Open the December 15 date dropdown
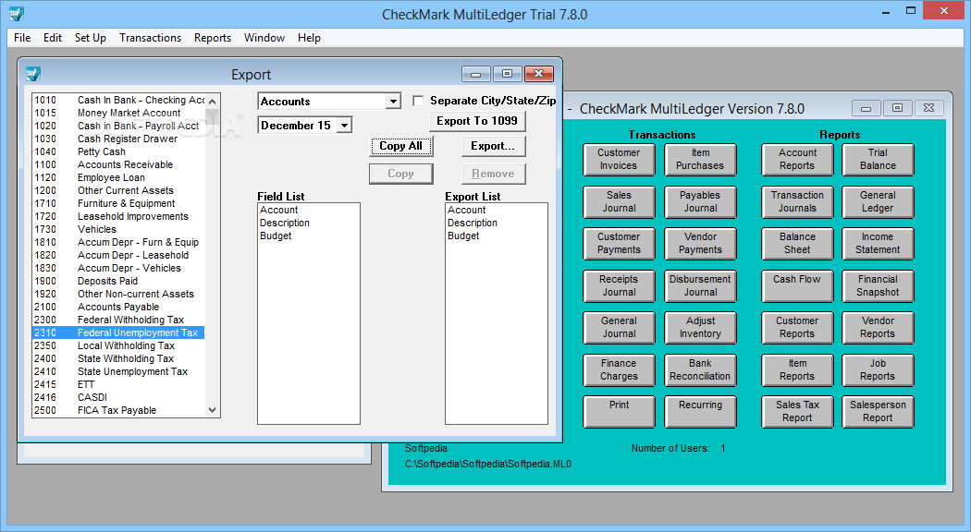The width and height of the screenshot is (971, 532). click(x=344, y=126)
